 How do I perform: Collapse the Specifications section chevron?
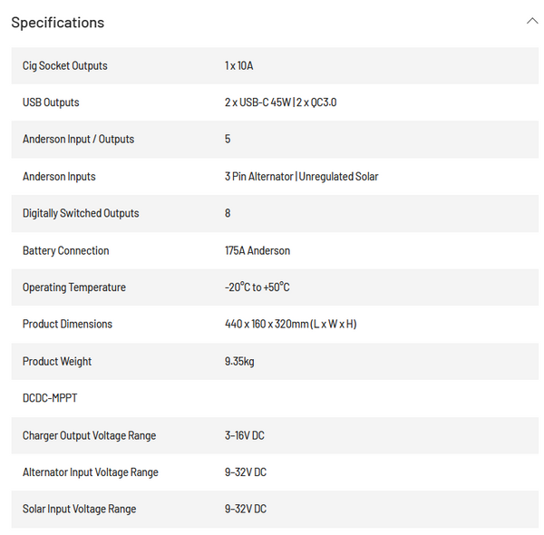(532, 21)
